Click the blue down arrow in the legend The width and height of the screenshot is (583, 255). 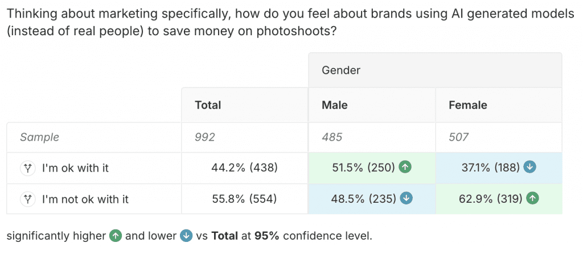(186, 236)
